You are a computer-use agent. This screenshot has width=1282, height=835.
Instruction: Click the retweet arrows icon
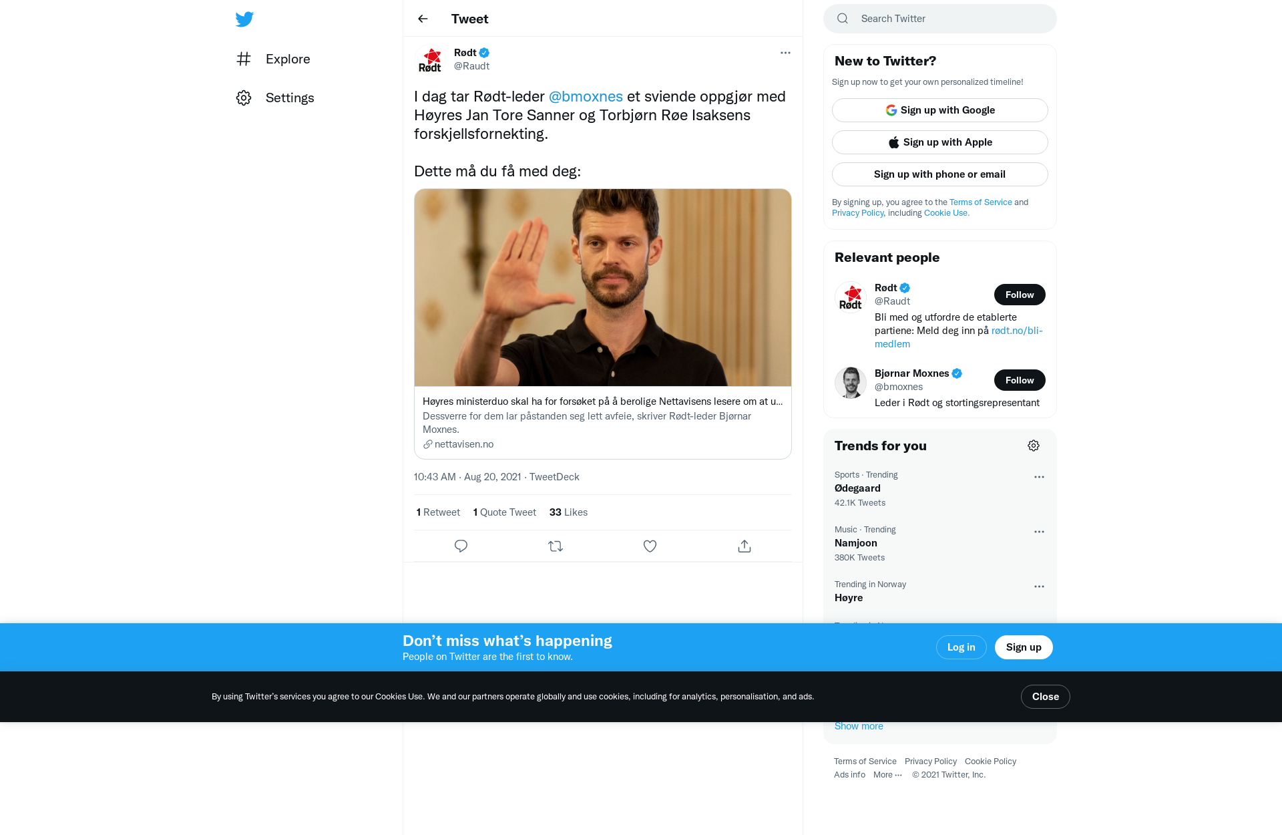pos(556,546)
